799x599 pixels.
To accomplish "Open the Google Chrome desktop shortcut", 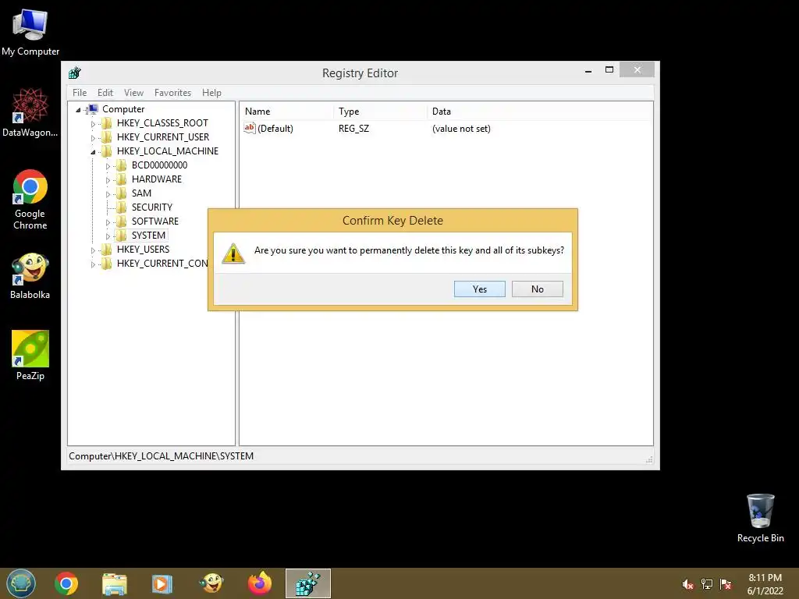I will (x=30, y=200).
